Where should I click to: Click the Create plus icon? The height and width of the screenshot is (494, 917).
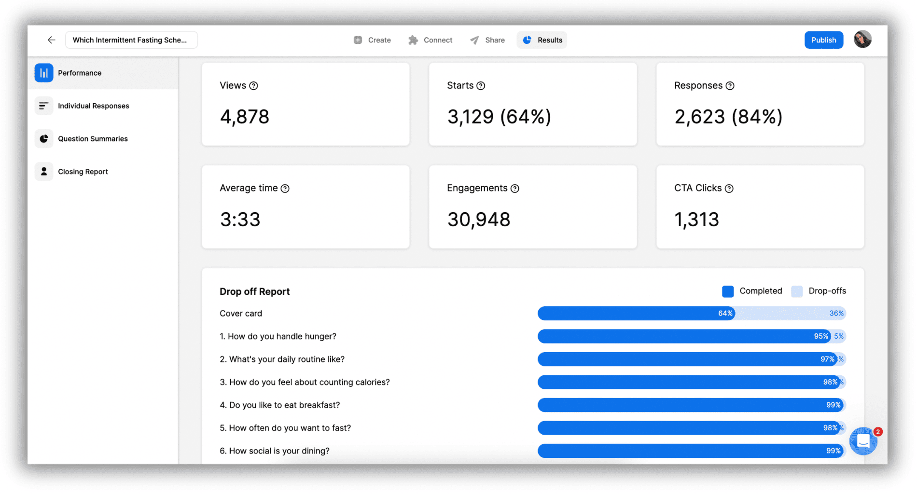click(358, 40)
